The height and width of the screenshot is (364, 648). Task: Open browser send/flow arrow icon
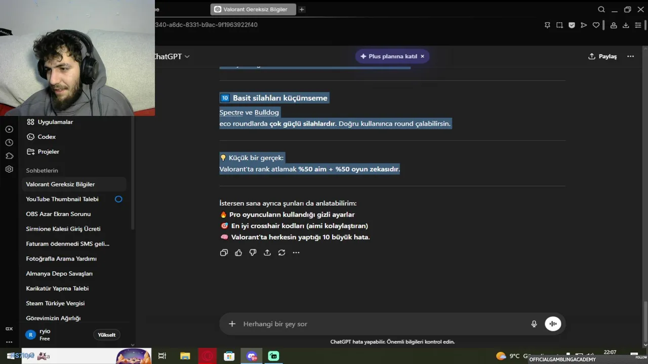[x=584, y=25]
